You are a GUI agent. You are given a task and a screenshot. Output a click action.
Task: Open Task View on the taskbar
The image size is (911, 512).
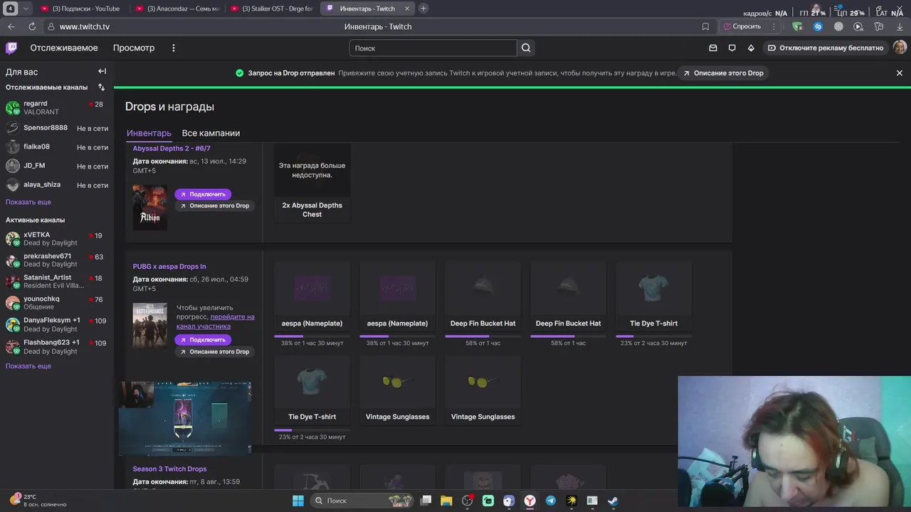(x=426, y=501)
